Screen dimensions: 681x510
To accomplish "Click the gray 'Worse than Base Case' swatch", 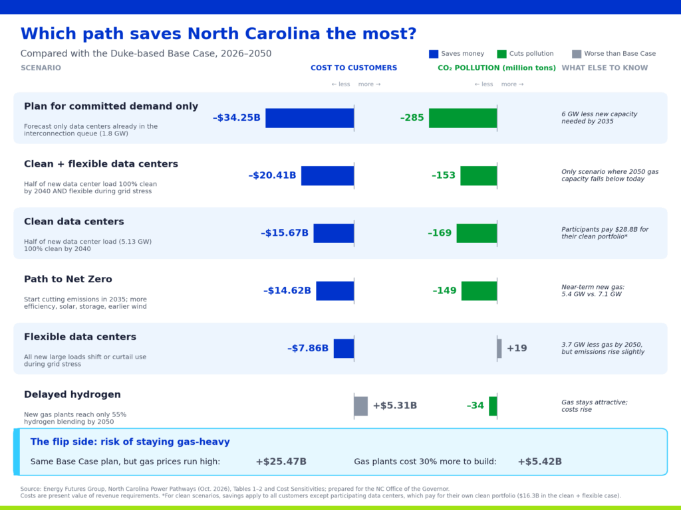I will [577, 54].
